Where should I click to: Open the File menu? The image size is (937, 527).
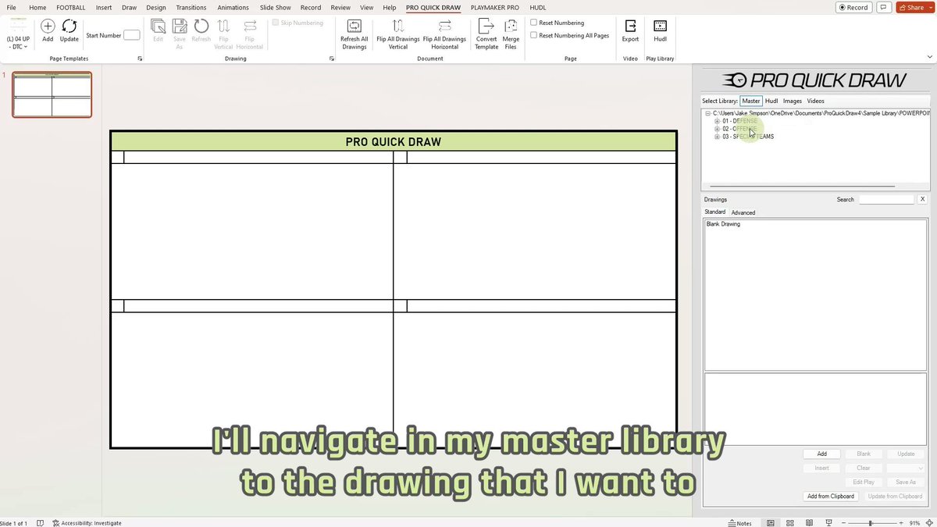pos(12,7)
